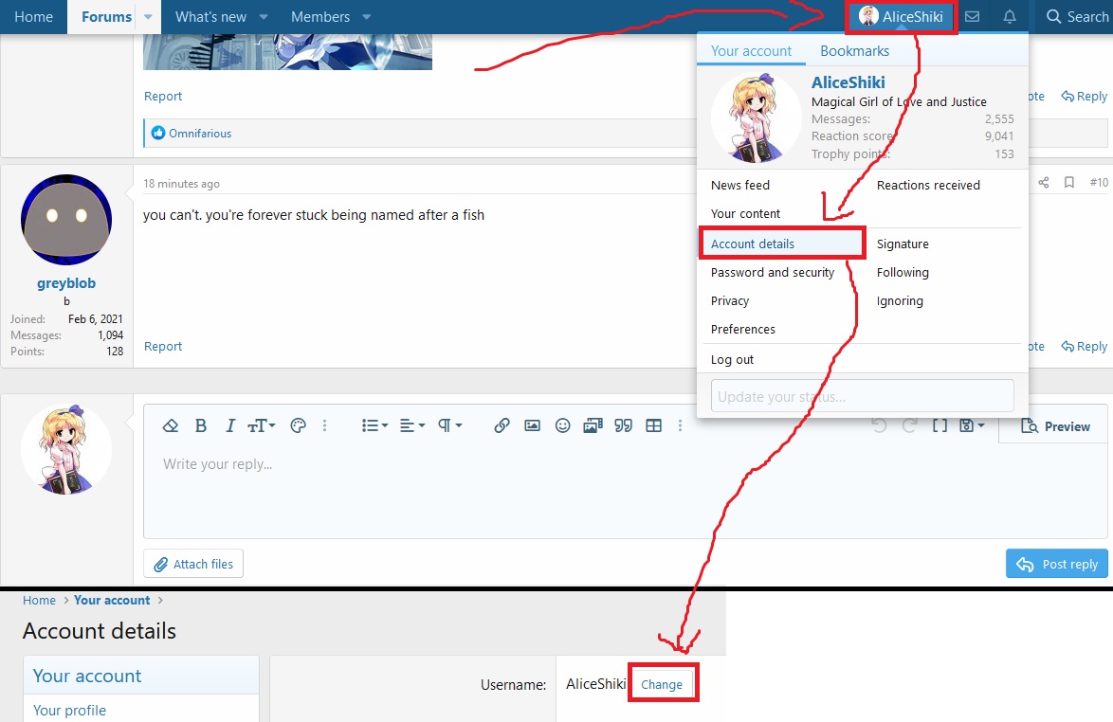Insert a quote block

pos(623,426)
